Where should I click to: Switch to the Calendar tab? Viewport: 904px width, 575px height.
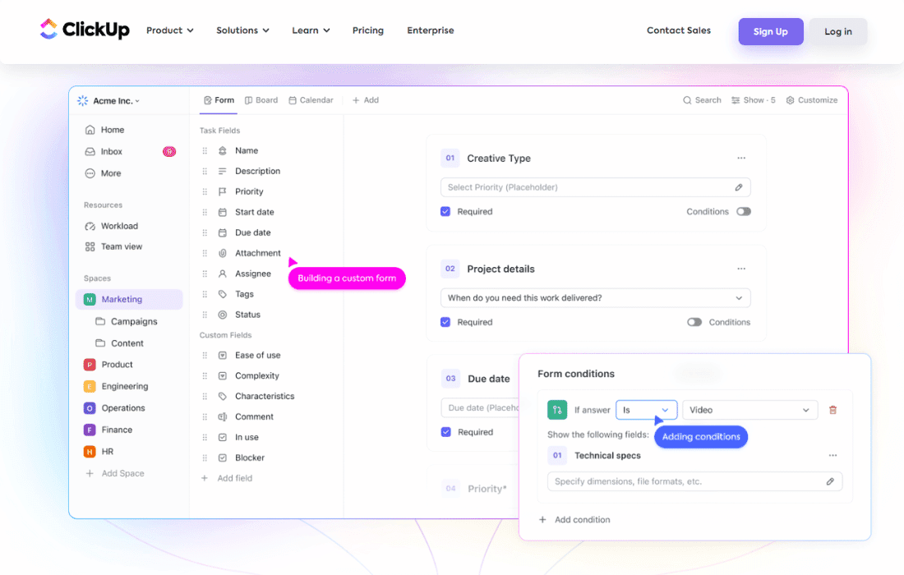tap(311, 100)
